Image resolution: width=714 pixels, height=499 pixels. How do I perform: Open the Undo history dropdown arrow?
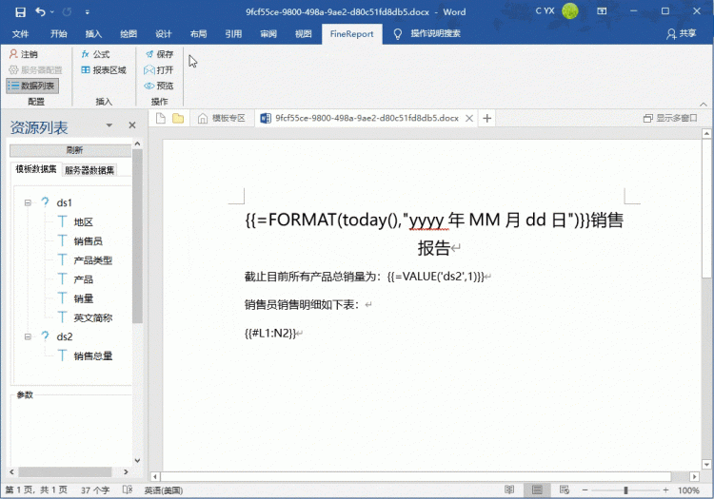pos(52,12)
